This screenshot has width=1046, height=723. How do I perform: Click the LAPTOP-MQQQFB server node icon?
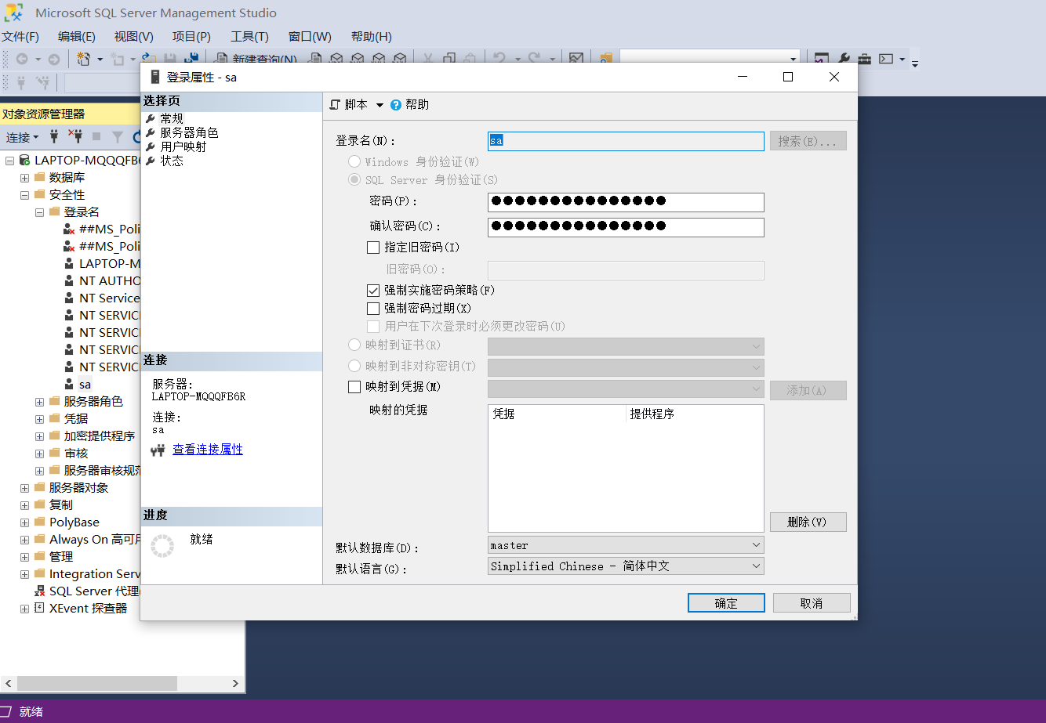[24, 160]
